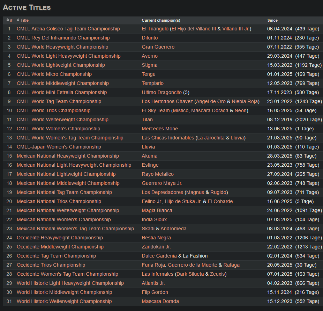The width and height of the screenshot is (323, 311).
Task: Open Mexican National Heavyweight Championship link
Action: [68, 156]
